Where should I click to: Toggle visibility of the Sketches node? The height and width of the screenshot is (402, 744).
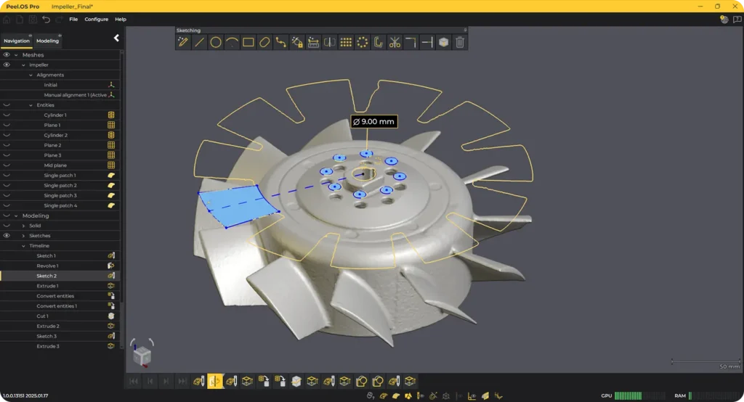coord(7,236)
